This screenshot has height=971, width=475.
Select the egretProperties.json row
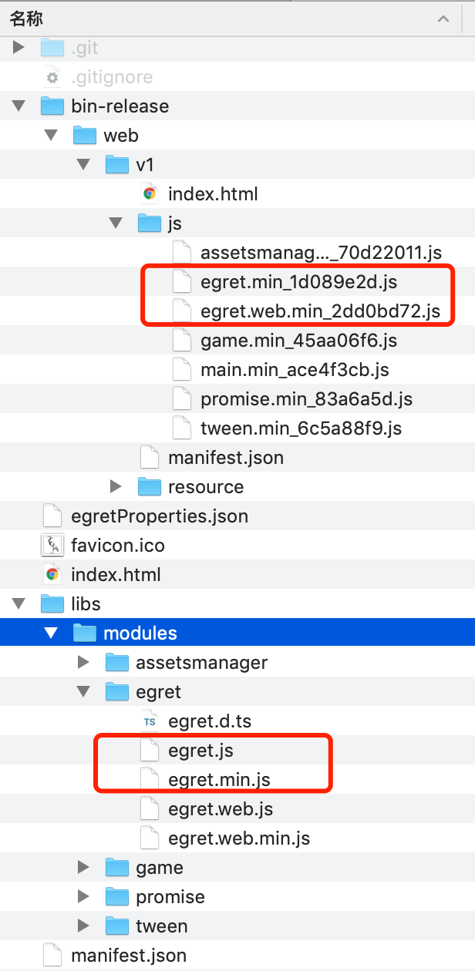click(237, 516)
